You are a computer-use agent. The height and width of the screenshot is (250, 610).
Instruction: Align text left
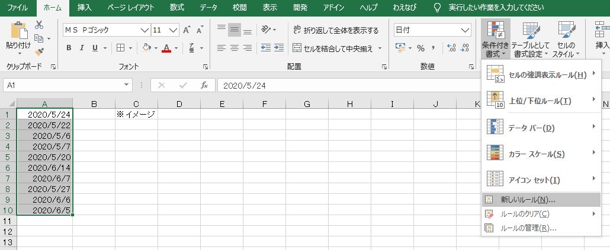coord(221,48)
